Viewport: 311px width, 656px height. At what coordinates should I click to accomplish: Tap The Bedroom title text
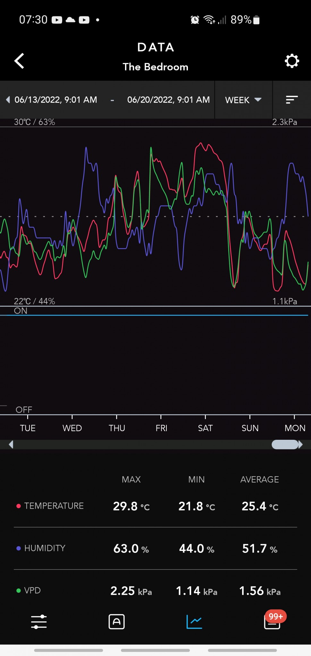click(155, 67)
